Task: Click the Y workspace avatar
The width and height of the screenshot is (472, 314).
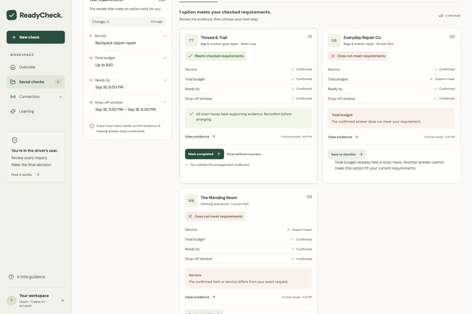Action: pyautogui.click(x=12, y=300)
